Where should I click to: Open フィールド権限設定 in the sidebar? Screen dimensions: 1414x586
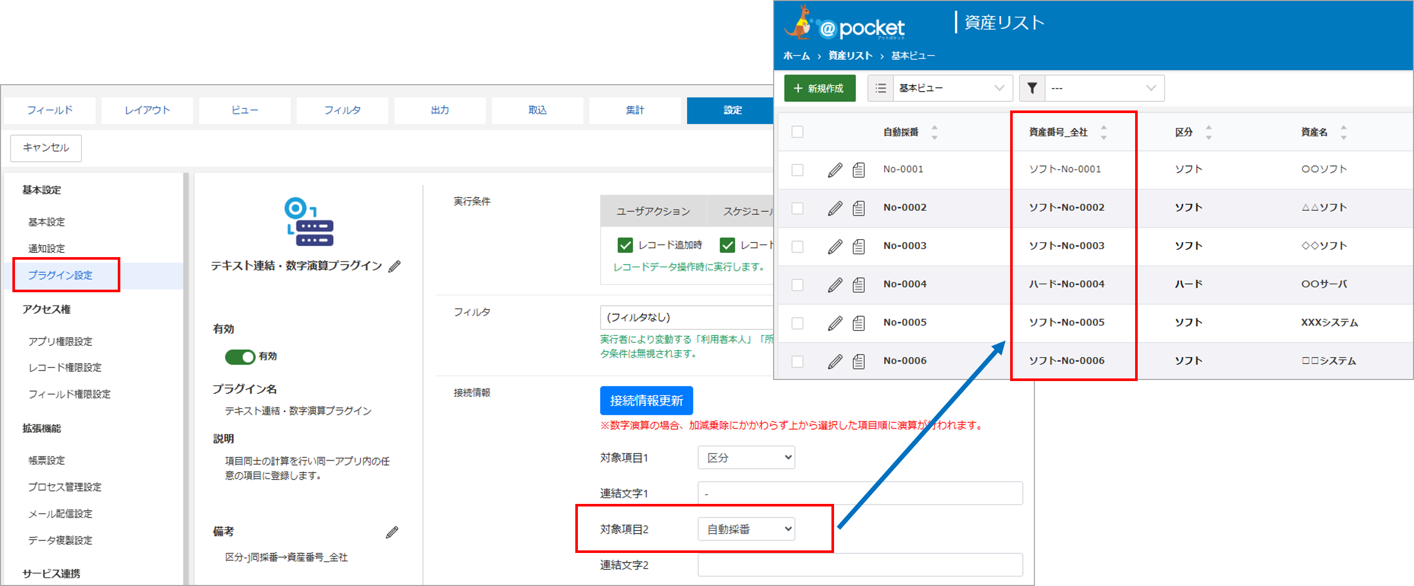(x=70, y=394)
